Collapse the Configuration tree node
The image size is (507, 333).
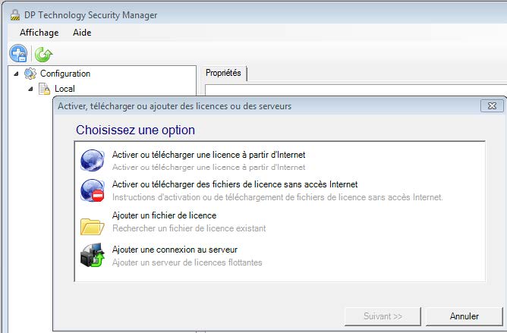[17, 74]
